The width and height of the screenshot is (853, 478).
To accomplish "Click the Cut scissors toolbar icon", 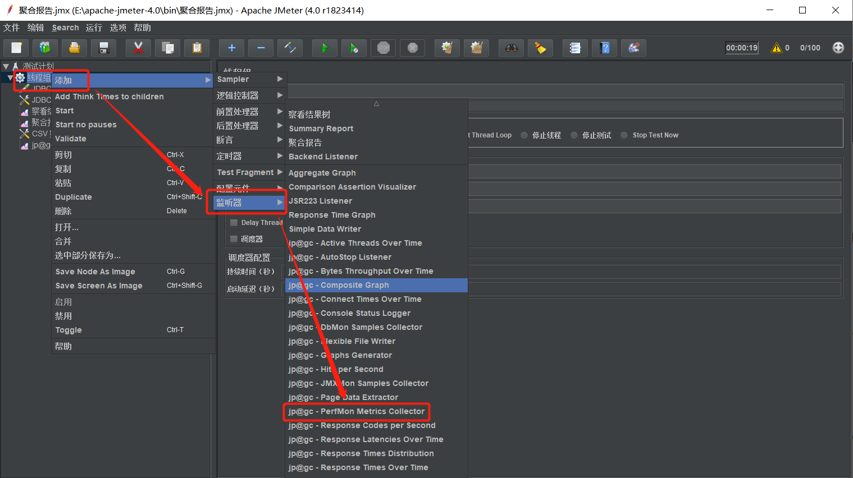I will click(x=138, y=48).
